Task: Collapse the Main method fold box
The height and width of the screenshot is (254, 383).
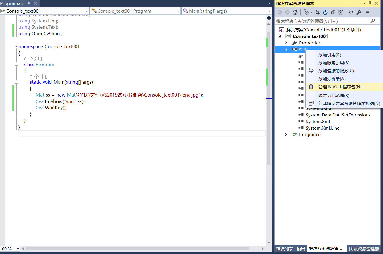Action: click(x=16, y=82)
